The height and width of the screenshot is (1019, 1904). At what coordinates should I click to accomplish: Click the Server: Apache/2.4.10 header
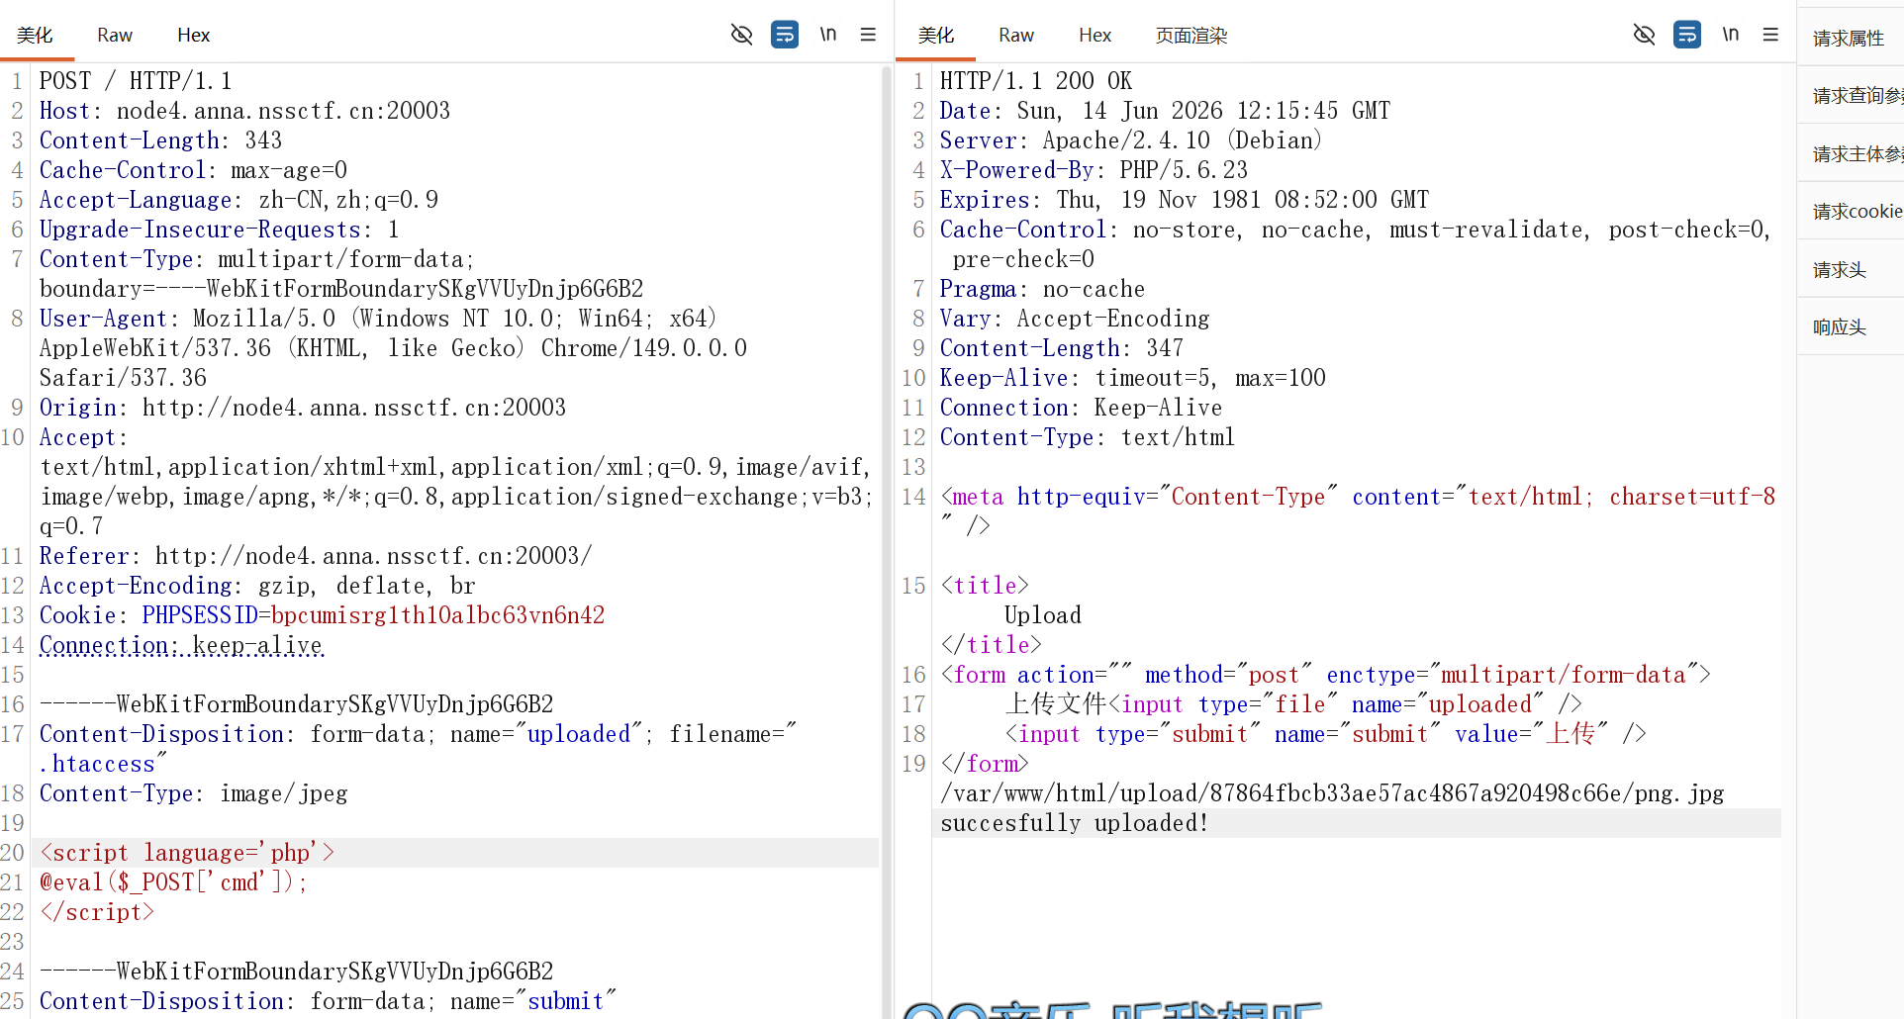[1131, 140]
